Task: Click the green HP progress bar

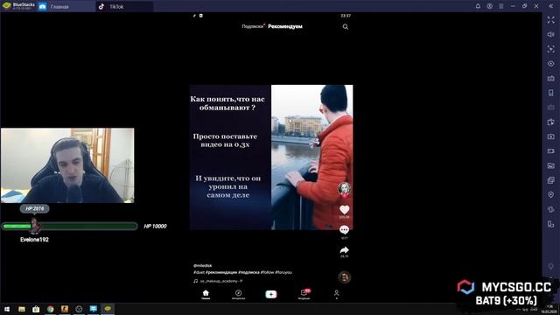Action: [69, 226]
